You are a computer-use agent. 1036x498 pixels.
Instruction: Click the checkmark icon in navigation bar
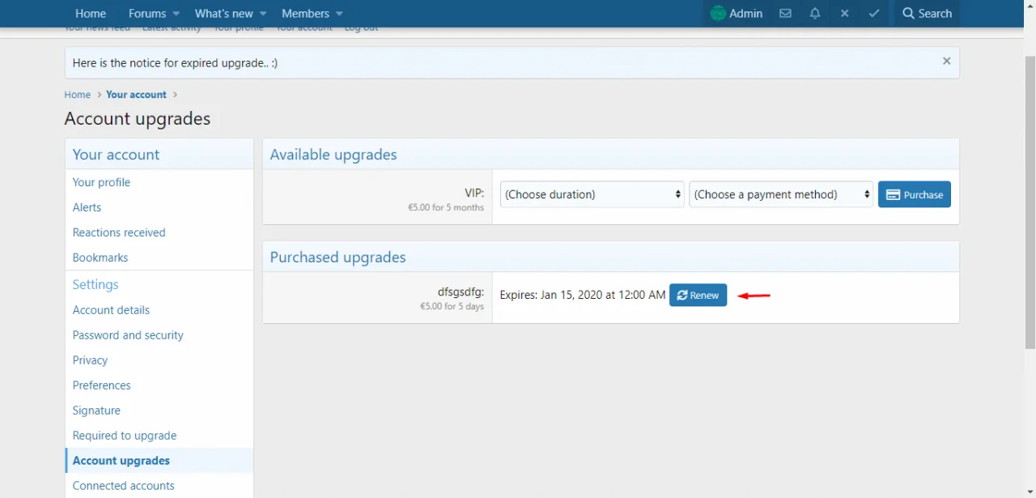click(874, 14)
